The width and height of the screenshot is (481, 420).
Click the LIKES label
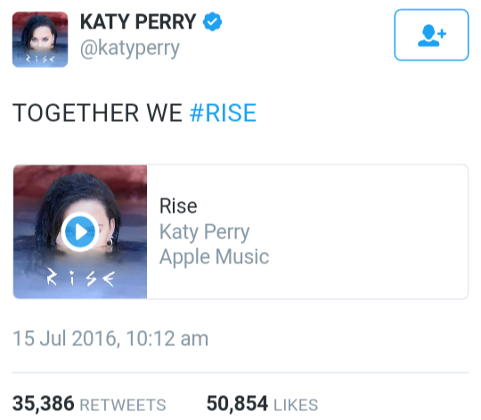[296, 405]
